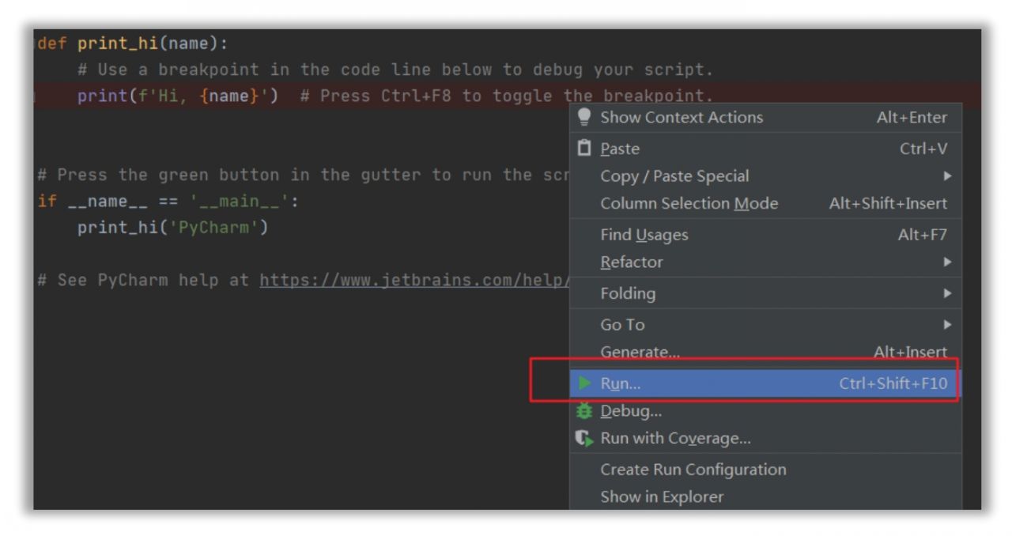Image resolution: width=1012 pixels, height=536 pixels.
Task: Choose Generate... from the context menu
Action: 765,353
